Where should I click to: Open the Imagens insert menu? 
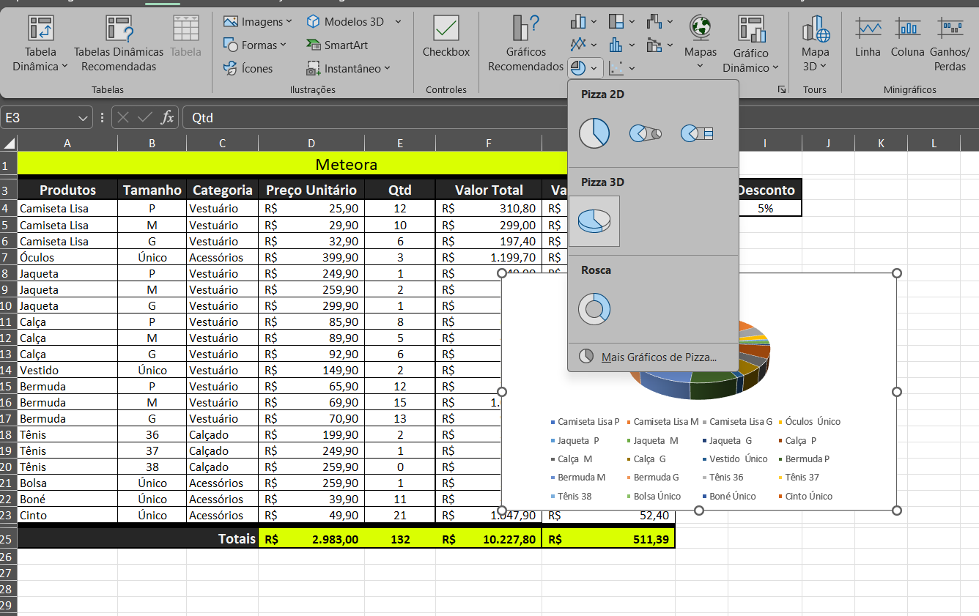pyautogui.click(x=257, y=22)
